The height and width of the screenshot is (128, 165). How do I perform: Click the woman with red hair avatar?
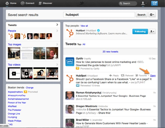point(49,36)
